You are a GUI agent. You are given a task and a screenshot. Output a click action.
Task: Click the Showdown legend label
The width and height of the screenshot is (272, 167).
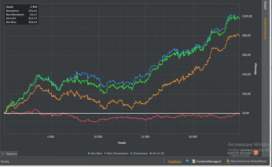pos(140,153)
